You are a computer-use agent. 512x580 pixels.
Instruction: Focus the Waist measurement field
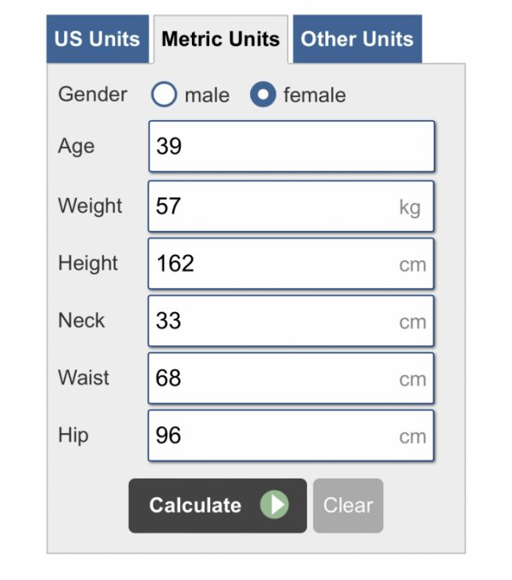click(273, 378)
